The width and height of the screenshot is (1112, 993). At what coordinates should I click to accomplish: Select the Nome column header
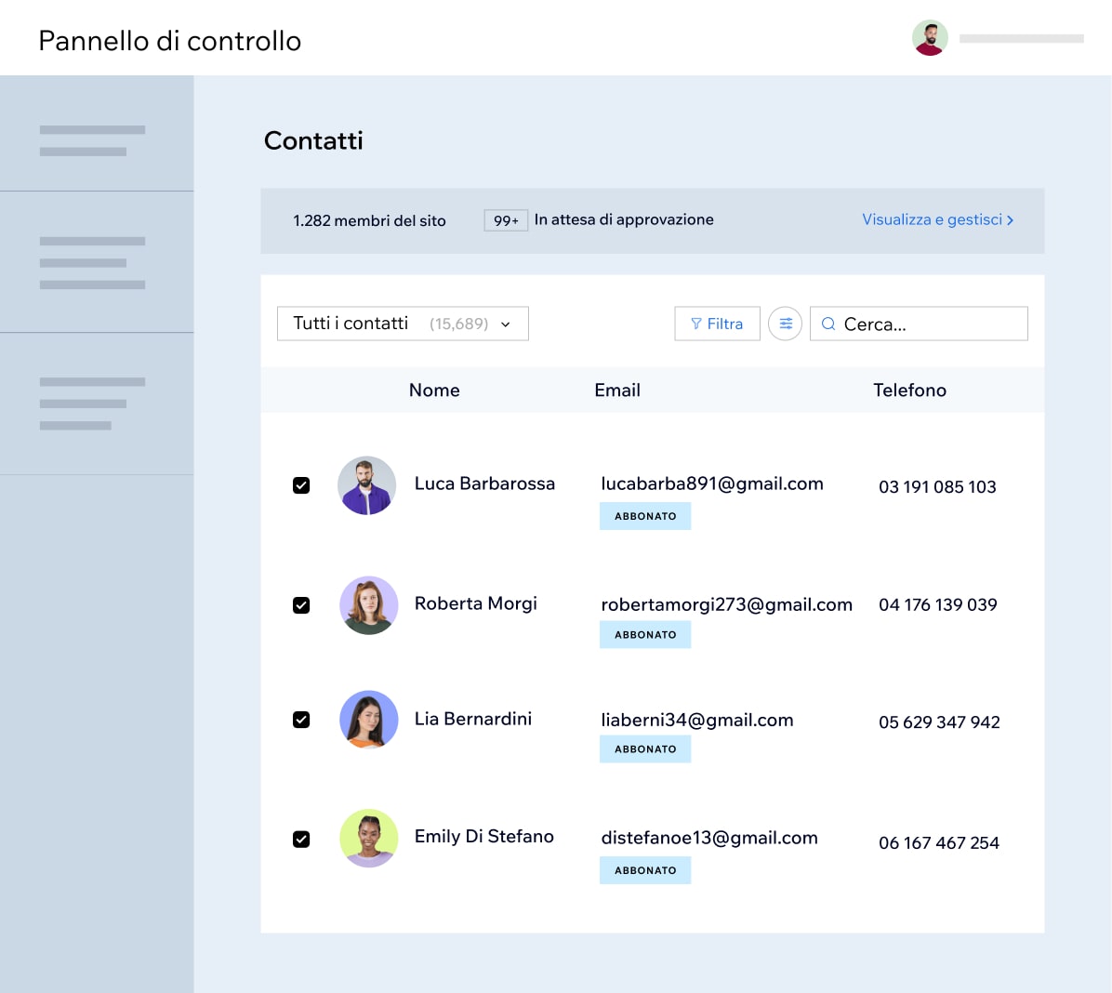[433, 390]
